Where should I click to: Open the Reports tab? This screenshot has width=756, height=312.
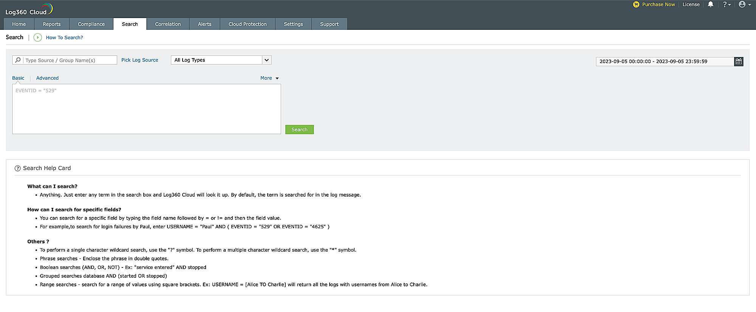click(52, 24)
